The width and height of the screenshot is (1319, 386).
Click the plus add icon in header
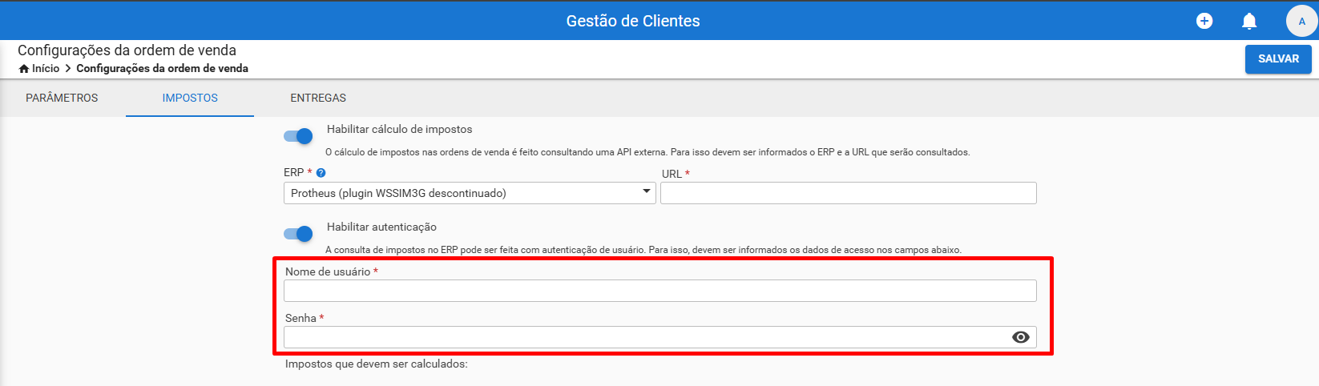pyautogui.click(x=1204, y=21)
